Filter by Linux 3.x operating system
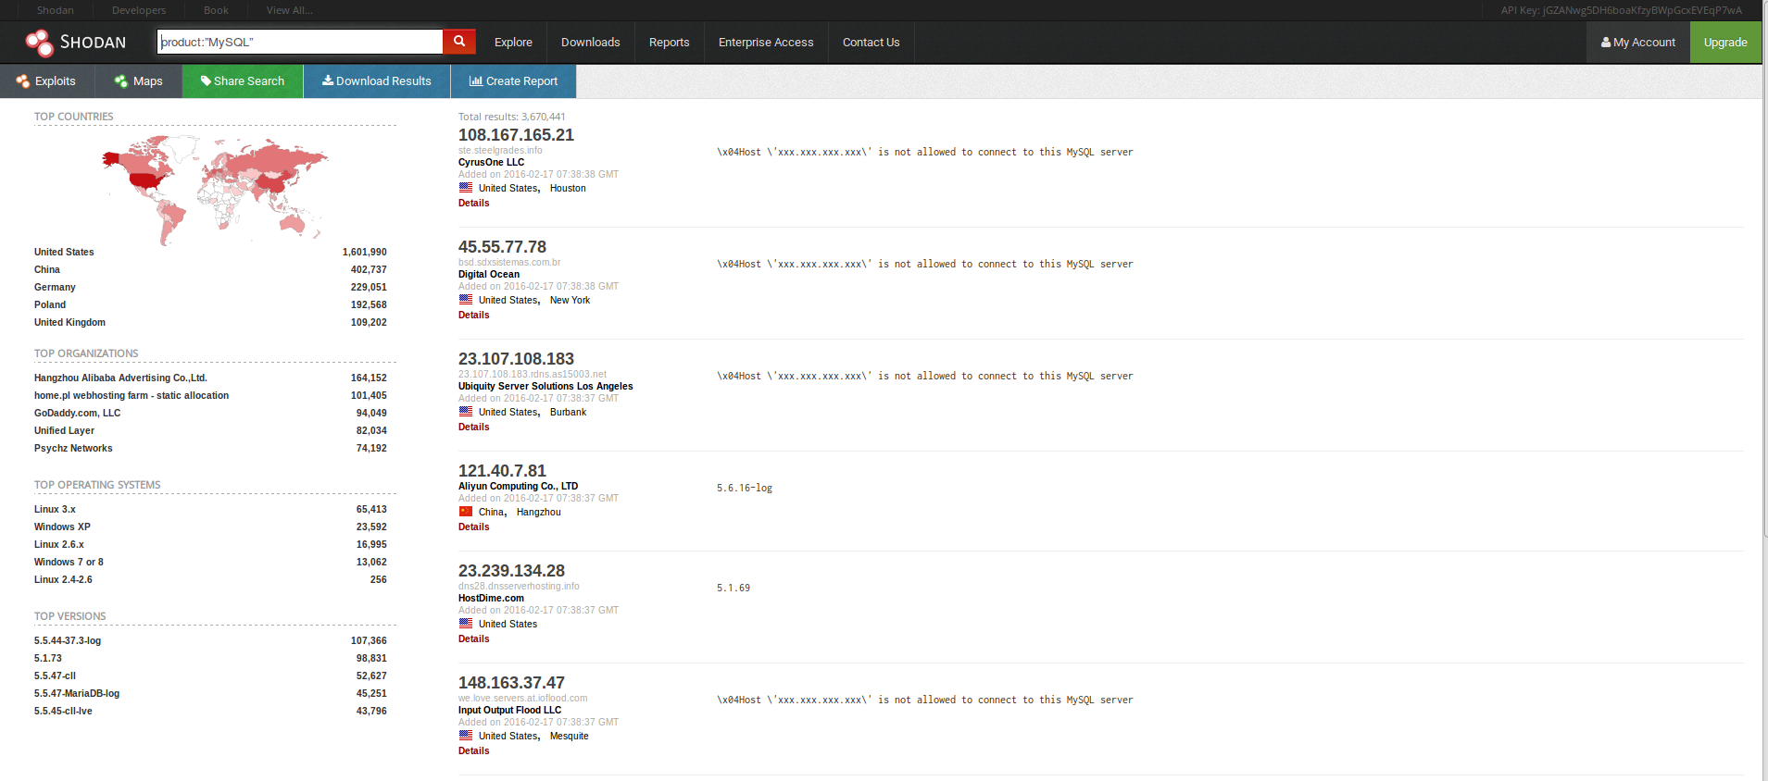Viewport: 1768px width, 781px height. tap(55, 509)
